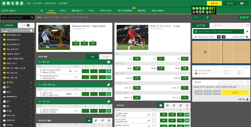Viewport: 251px width, 127px height.
Task: Select the target icon in popular matches
Action: 187,105
